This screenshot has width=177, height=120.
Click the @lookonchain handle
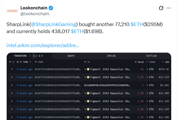(35, 13)
